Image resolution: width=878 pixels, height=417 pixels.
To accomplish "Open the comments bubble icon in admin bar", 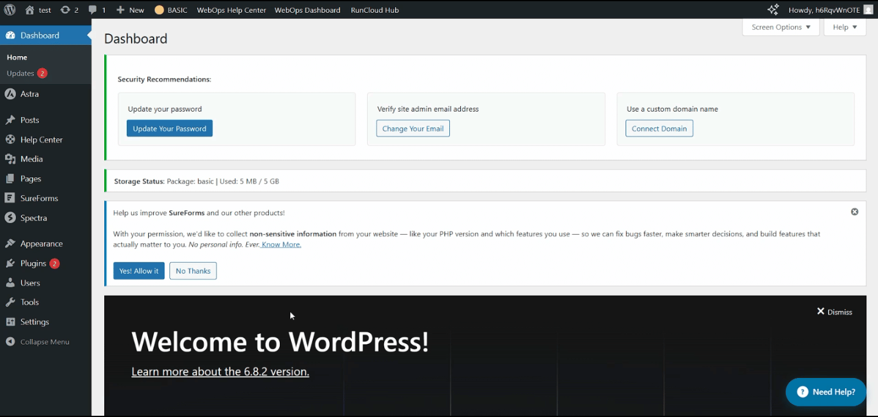I will click(93, 10).
